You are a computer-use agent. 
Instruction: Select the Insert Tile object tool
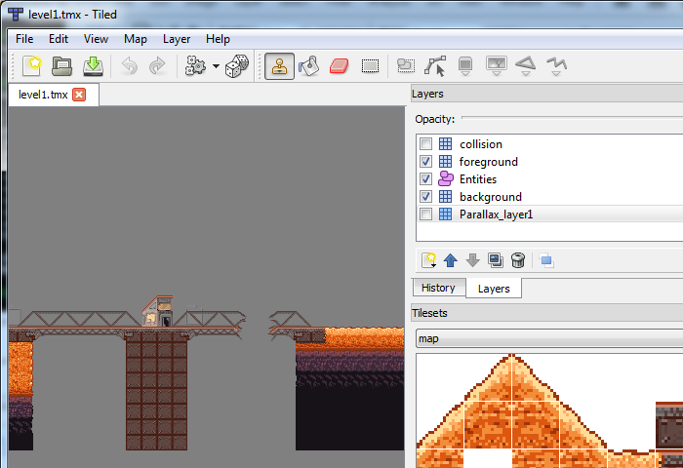click(x=496, y=66)
